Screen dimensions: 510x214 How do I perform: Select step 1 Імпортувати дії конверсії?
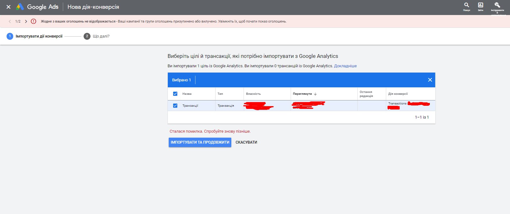(x=35, y=36)
